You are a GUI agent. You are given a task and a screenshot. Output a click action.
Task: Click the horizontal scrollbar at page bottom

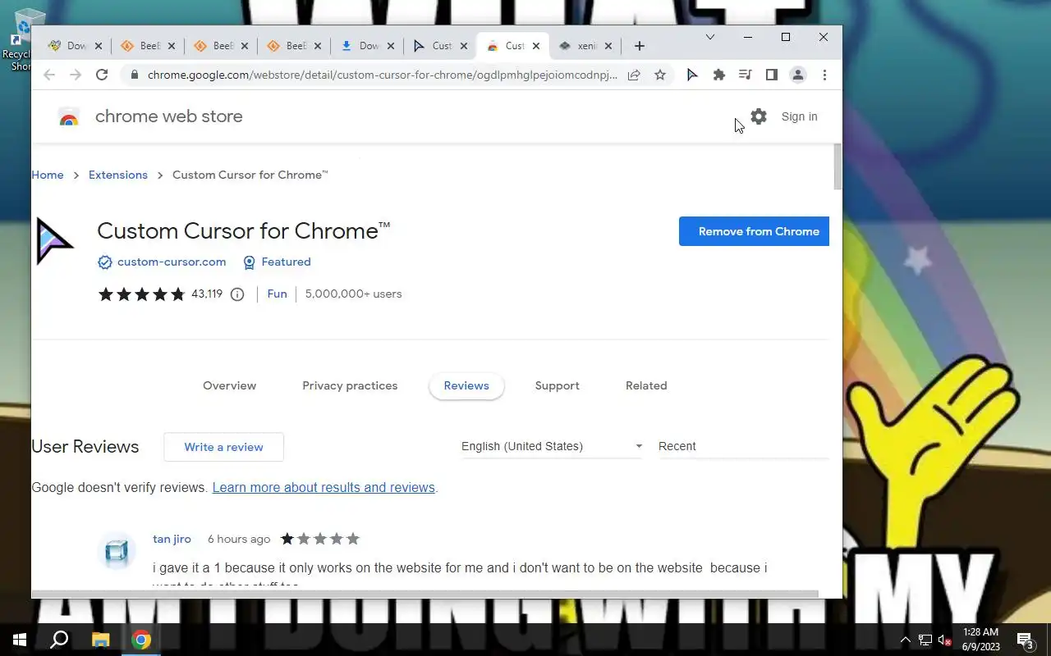[425, 594]
